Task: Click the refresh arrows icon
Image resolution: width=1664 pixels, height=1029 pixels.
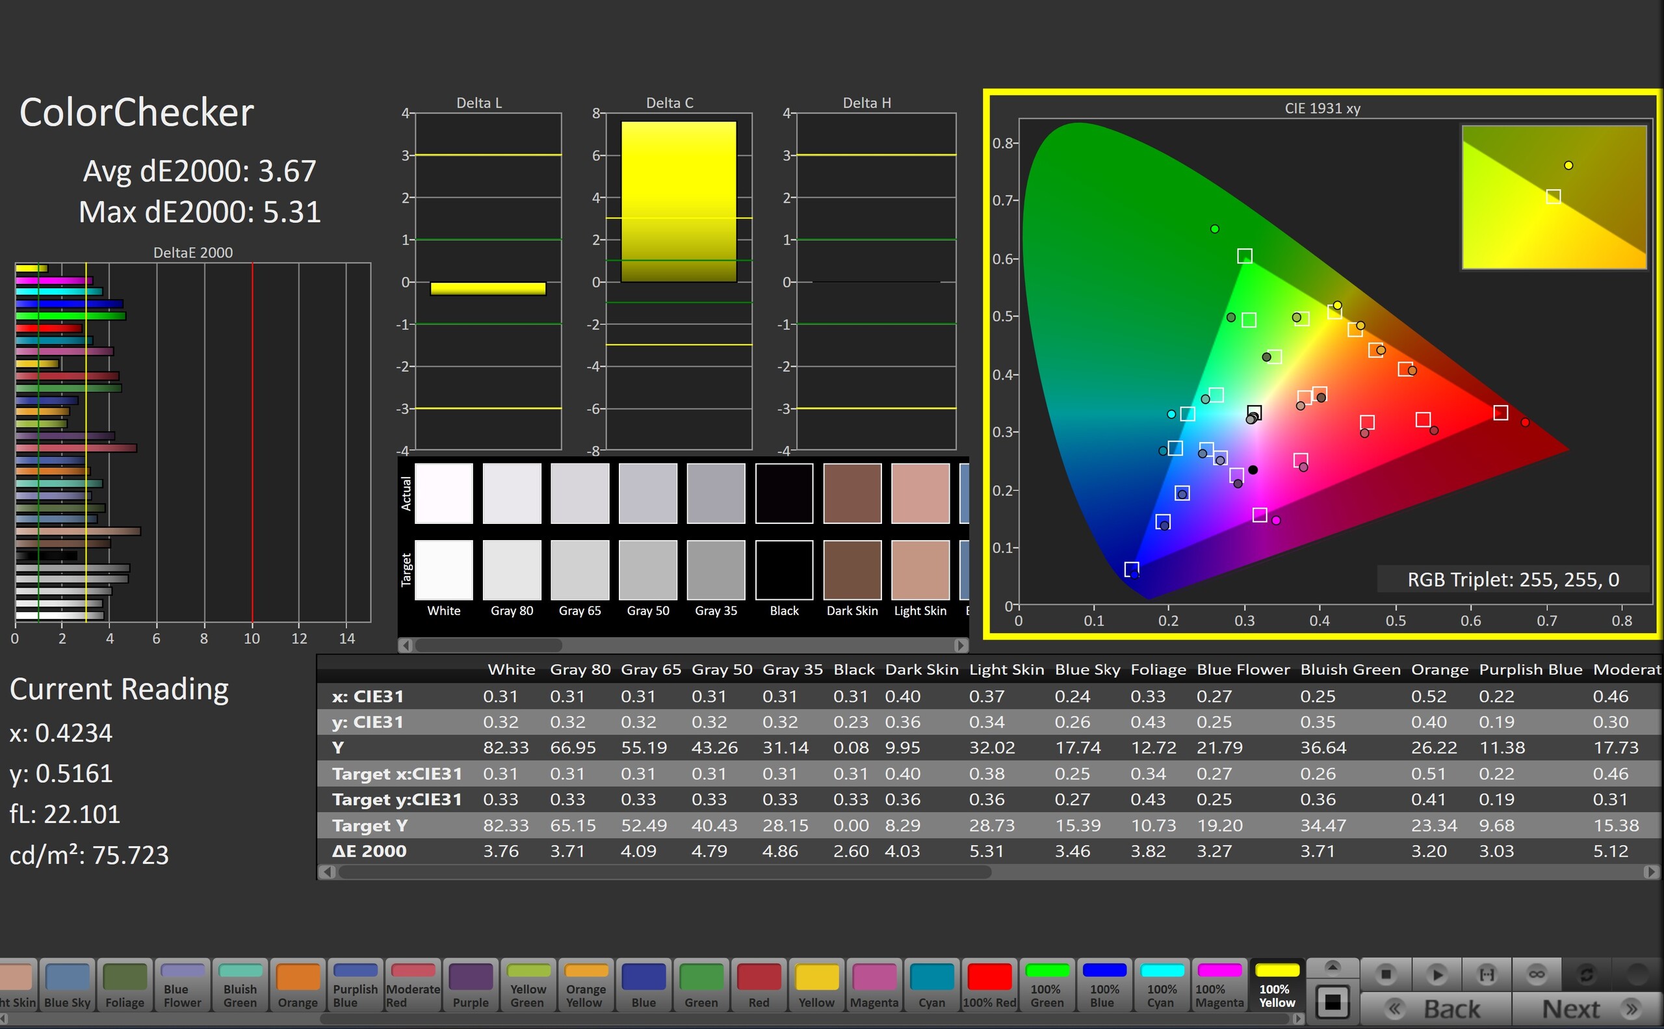Action: [x=1587, y=974]
